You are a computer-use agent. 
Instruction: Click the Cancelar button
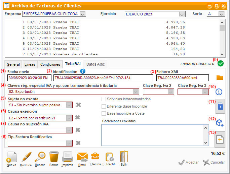214,162
